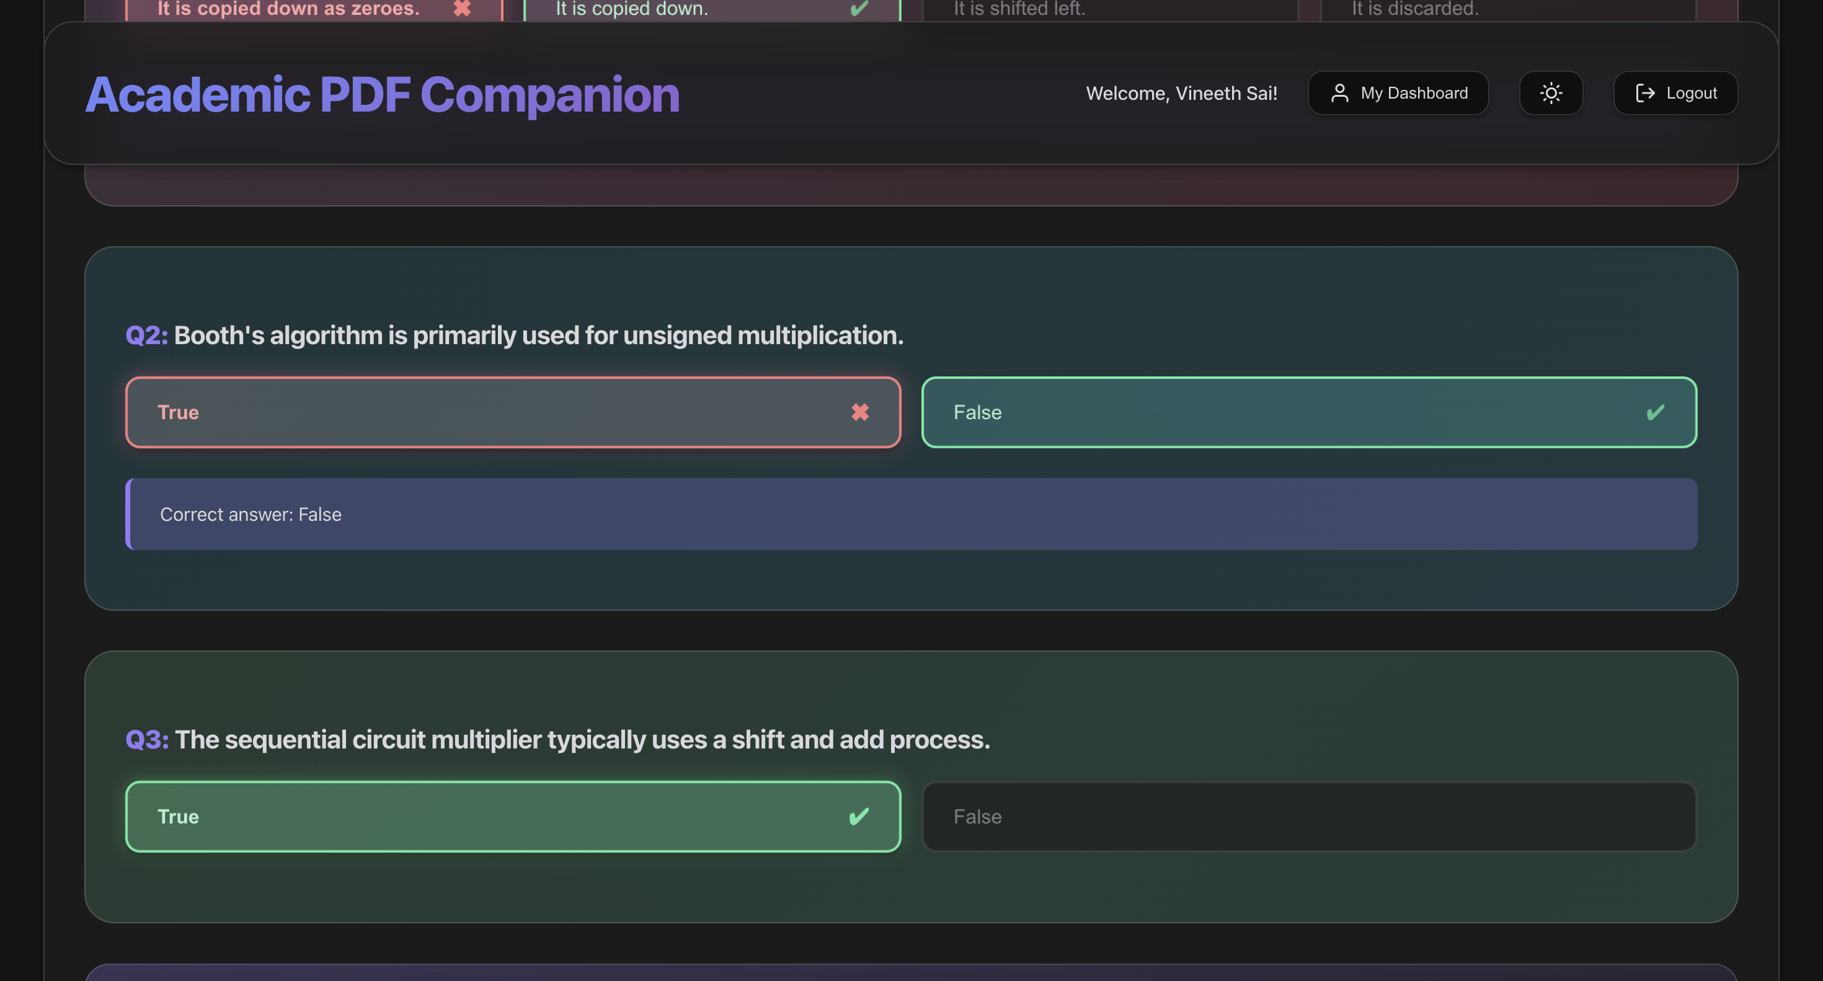Viewport: 1823px width, 981px height.
Task: Open My Dashboard
Action: [1398, 93]
